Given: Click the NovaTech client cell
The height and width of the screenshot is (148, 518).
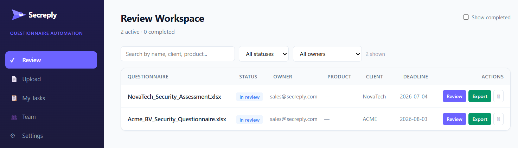Looking at the screenshot, I should 374,97.
